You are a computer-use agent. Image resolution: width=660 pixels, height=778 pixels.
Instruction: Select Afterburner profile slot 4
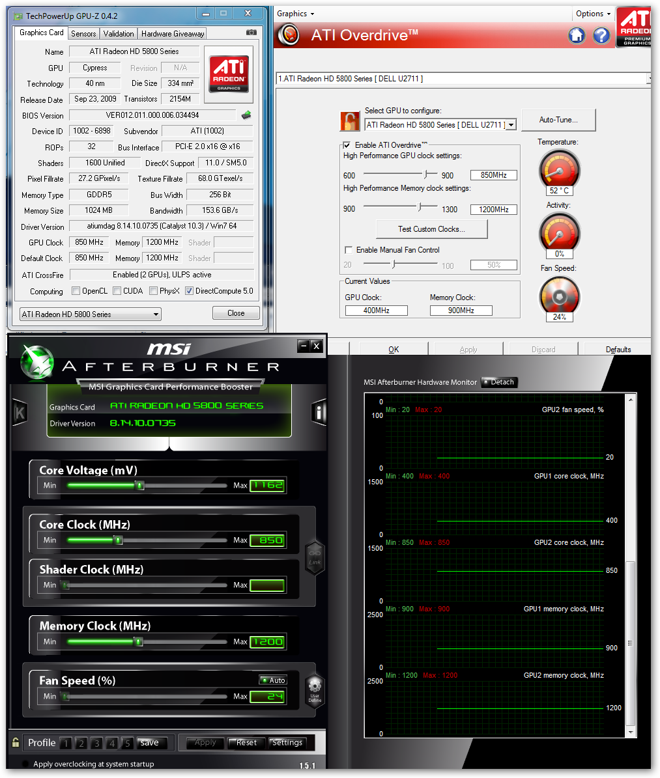(112, 743)
